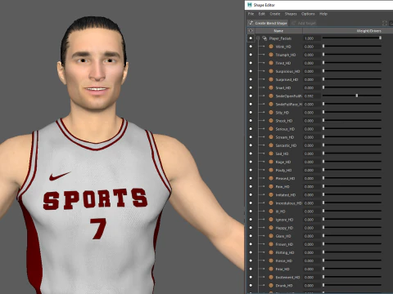Collapse the Player_Facials group tree
The image size is (393, 294).
click(x=258, y=38)
